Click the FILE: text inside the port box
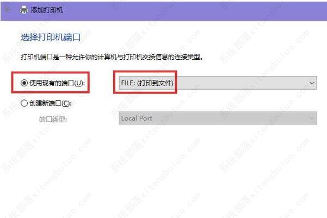This screenshot has width=327, height=218. [x=128, y=83]
